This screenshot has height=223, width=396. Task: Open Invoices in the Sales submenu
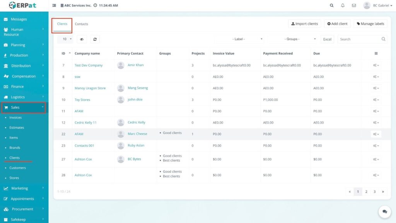(x=15, y=117)
